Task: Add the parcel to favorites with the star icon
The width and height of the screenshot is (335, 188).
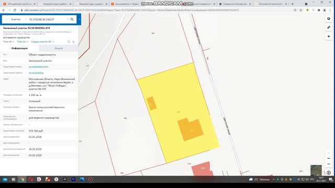Action: pyautogui.click(x=73, y=42)
